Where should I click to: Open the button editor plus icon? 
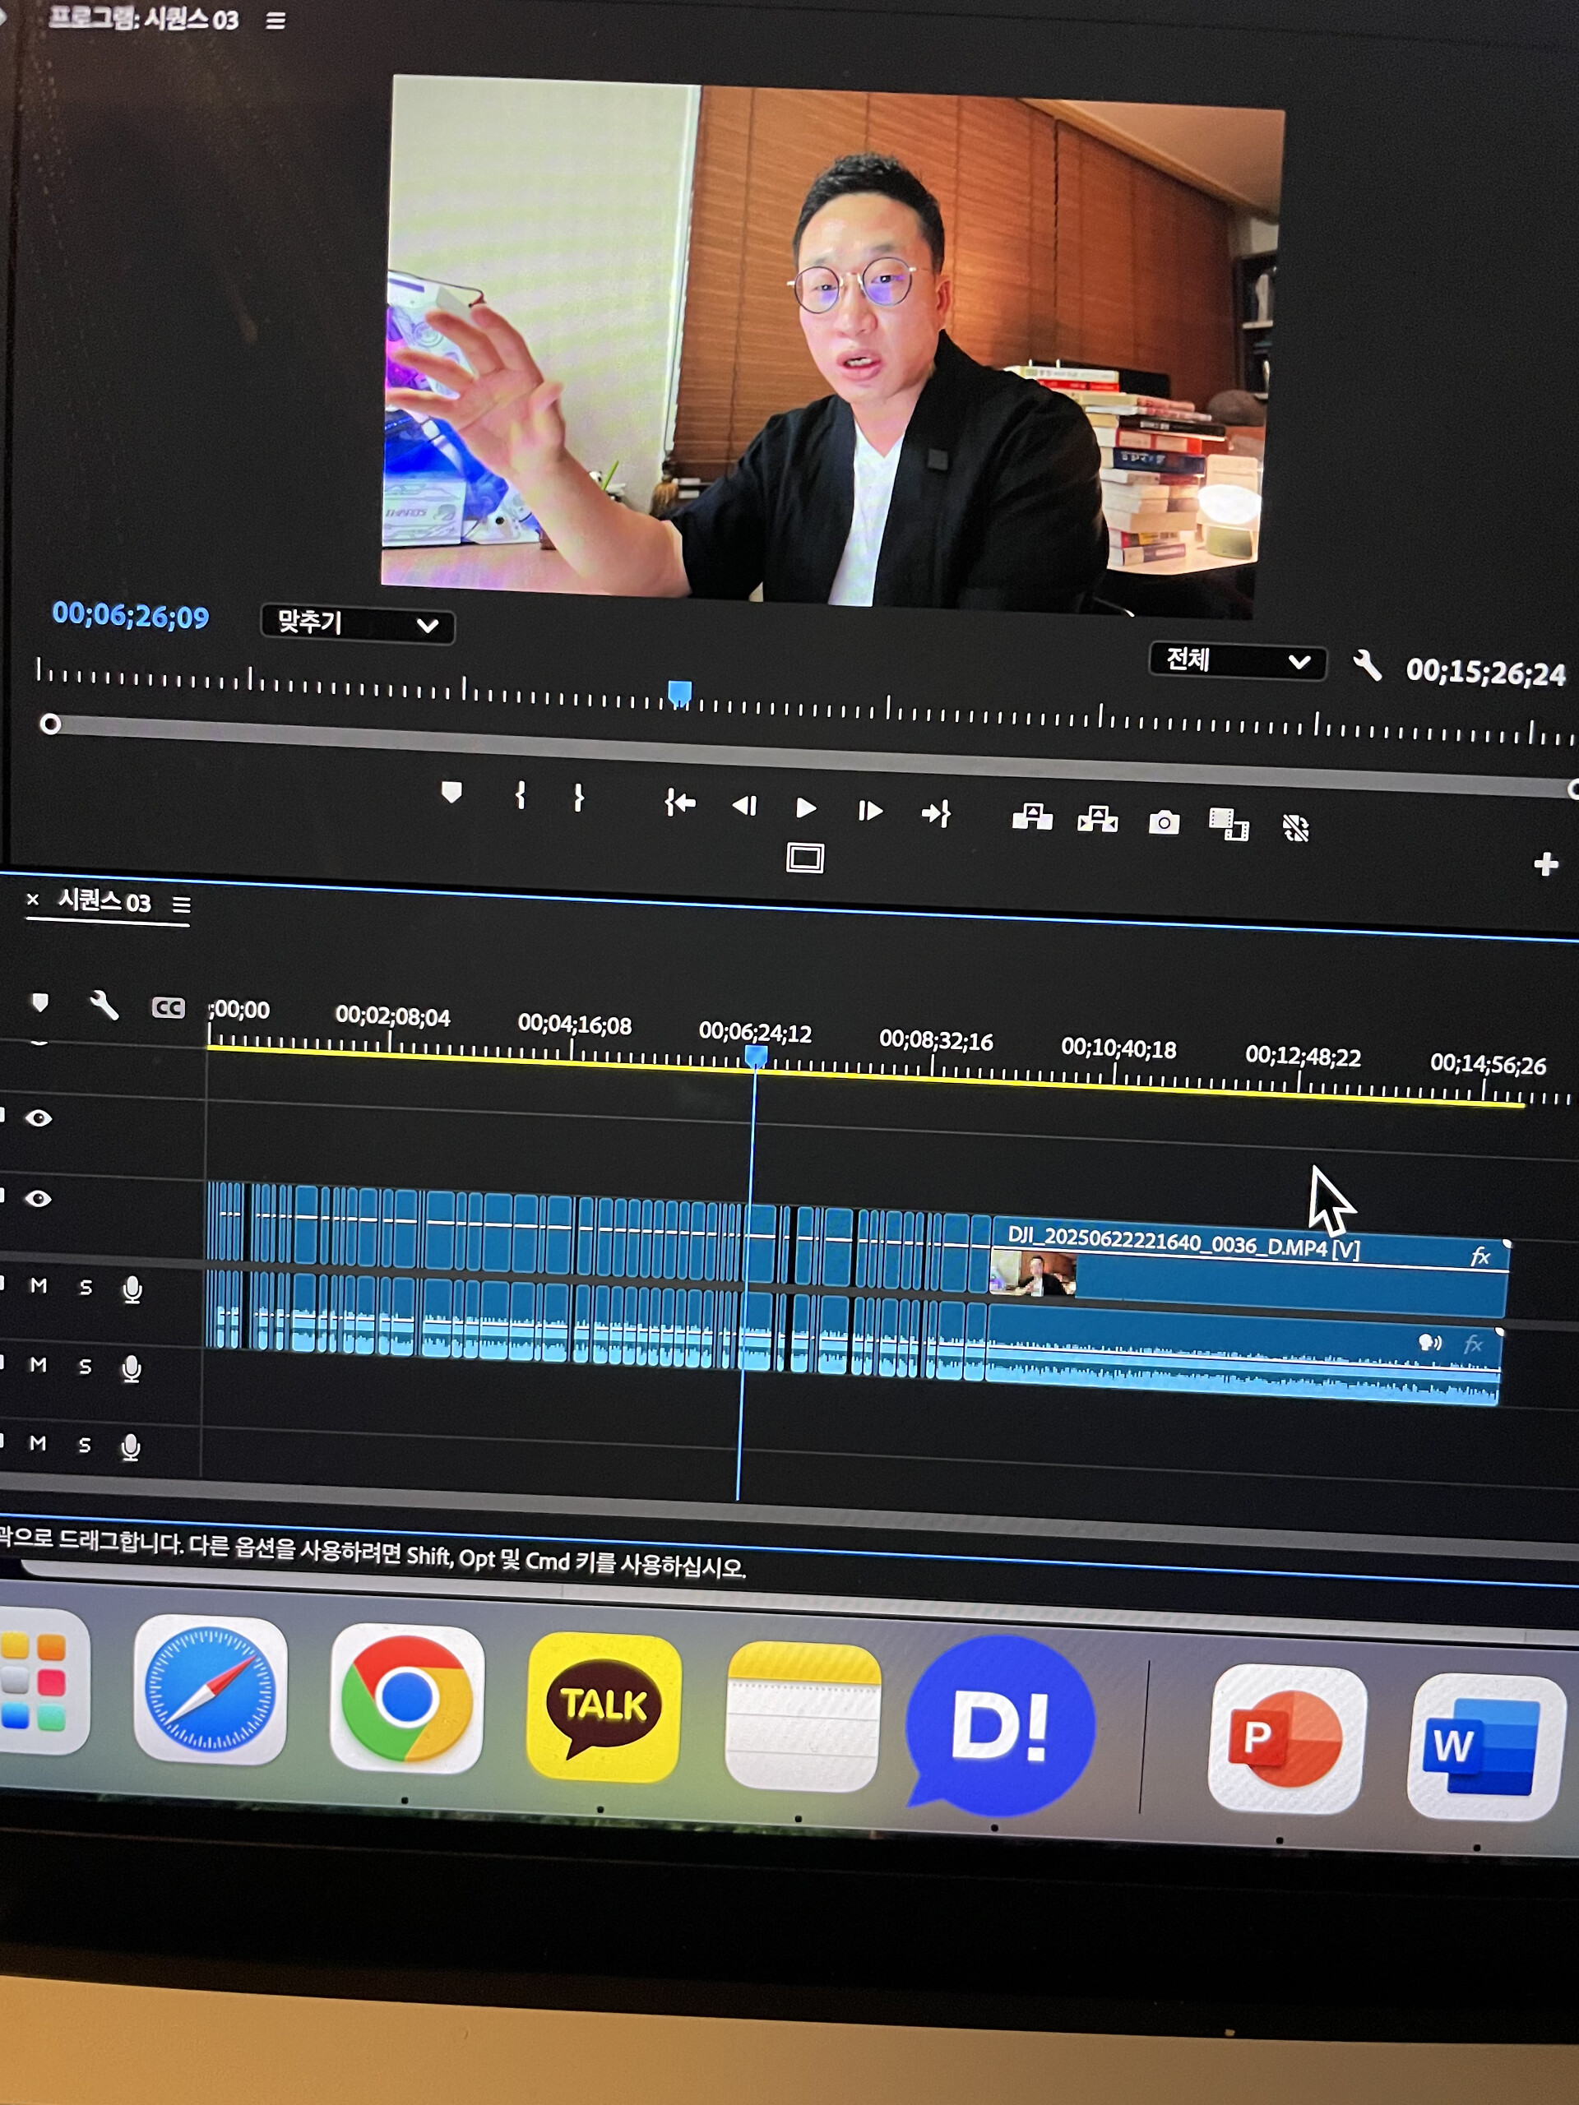[1545, 864]
